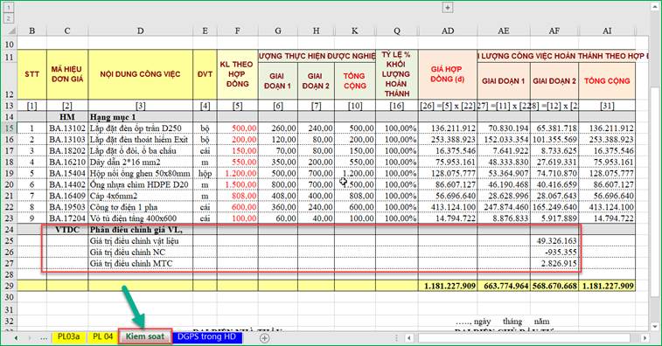
Task: Select total cell 568.670.668
Action: point(554,286)
